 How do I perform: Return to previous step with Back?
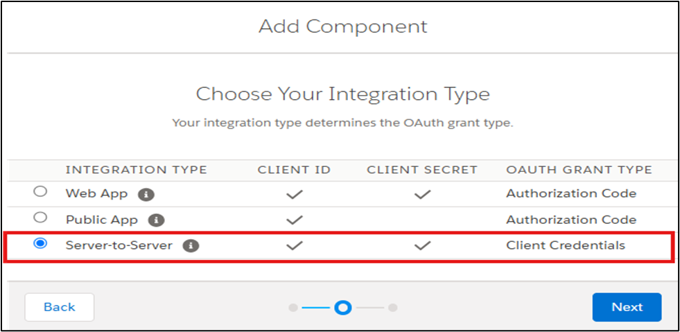pyautogui.click(x=60, y=307)
